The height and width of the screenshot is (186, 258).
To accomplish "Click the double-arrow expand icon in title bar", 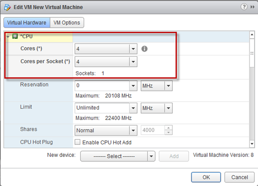I will (252, 7).
